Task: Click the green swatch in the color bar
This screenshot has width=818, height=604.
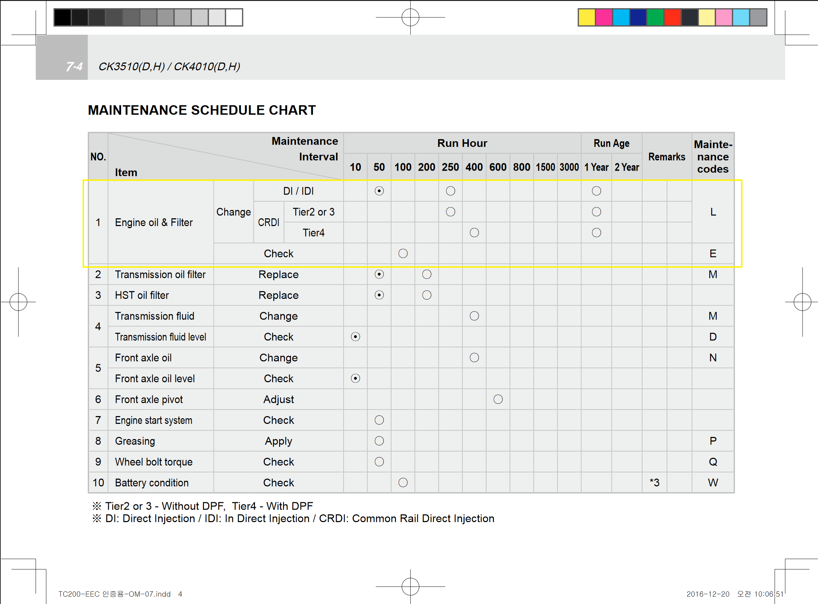Action: 655,17
